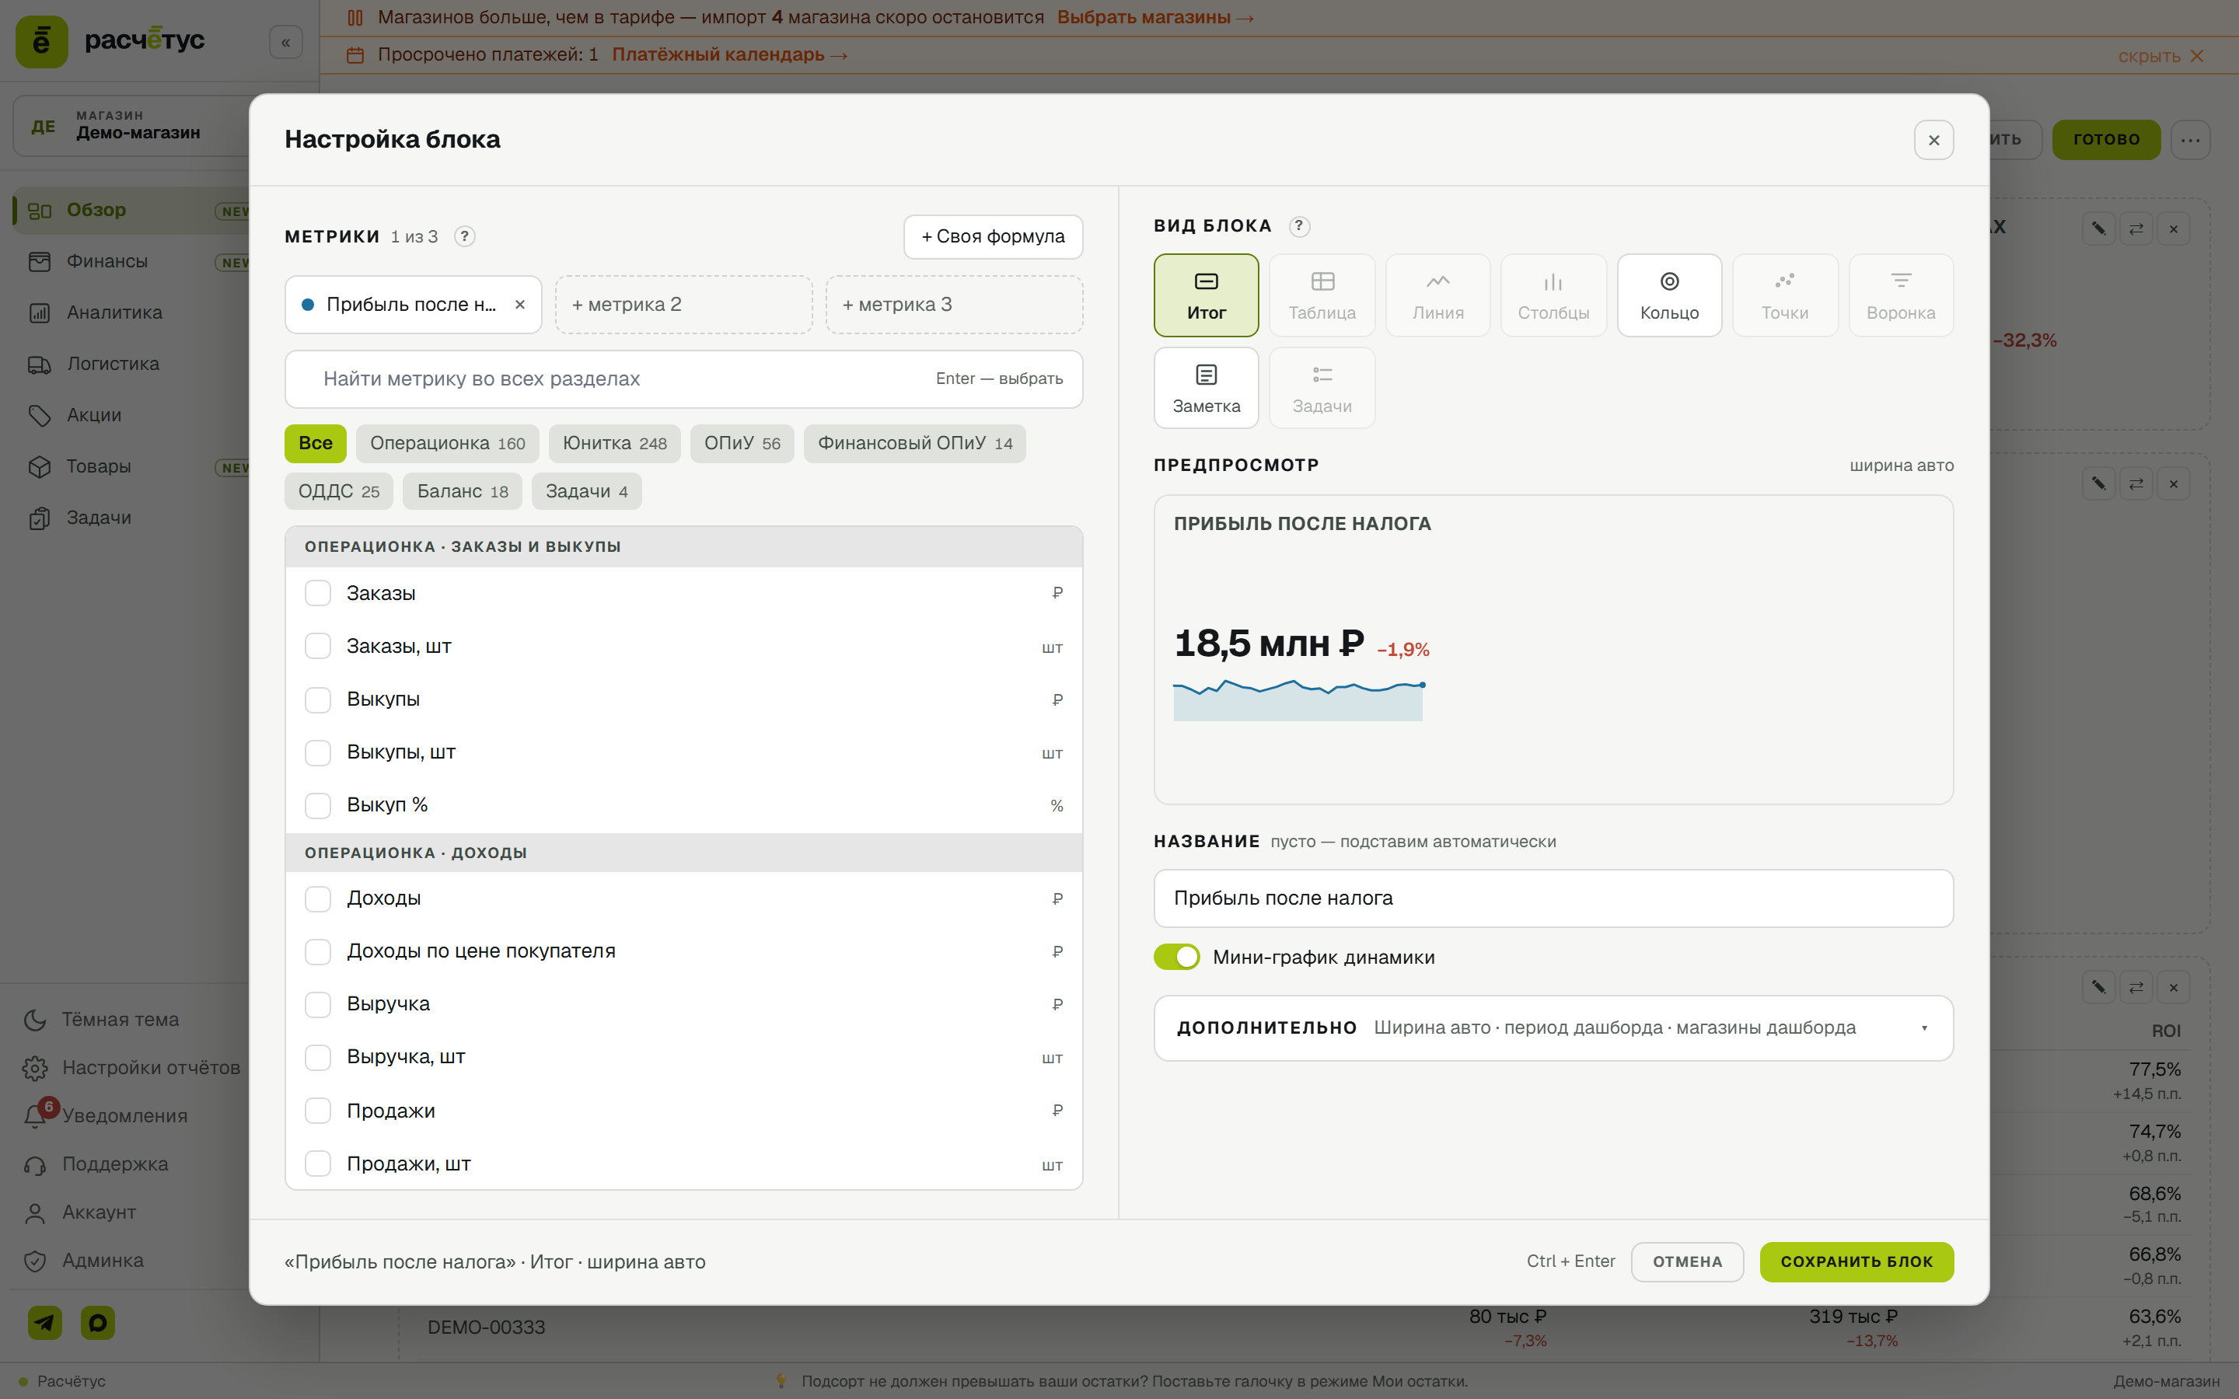
Task: Open help icon next to Метрики
Action: pyautogui.click(x=464, y=237)
